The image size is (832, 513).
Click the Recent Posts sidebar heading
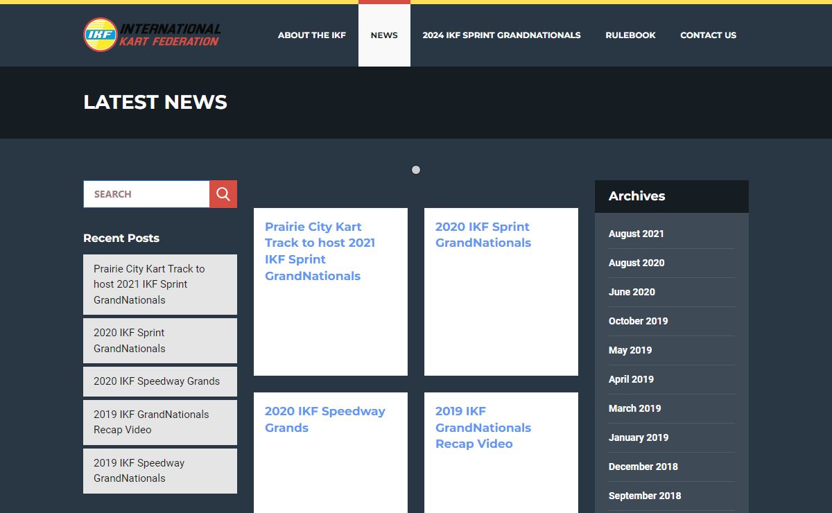[x=121, y=238]
